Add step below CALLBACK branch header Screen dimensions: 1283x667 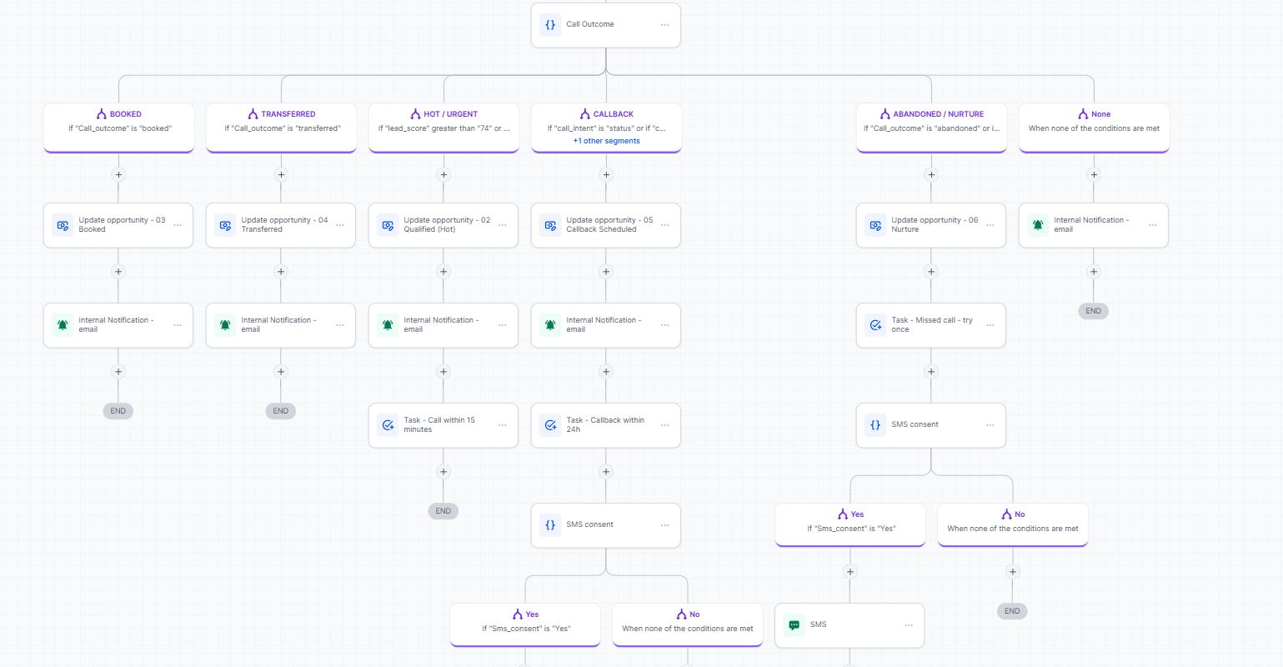[x=606, y=175]
